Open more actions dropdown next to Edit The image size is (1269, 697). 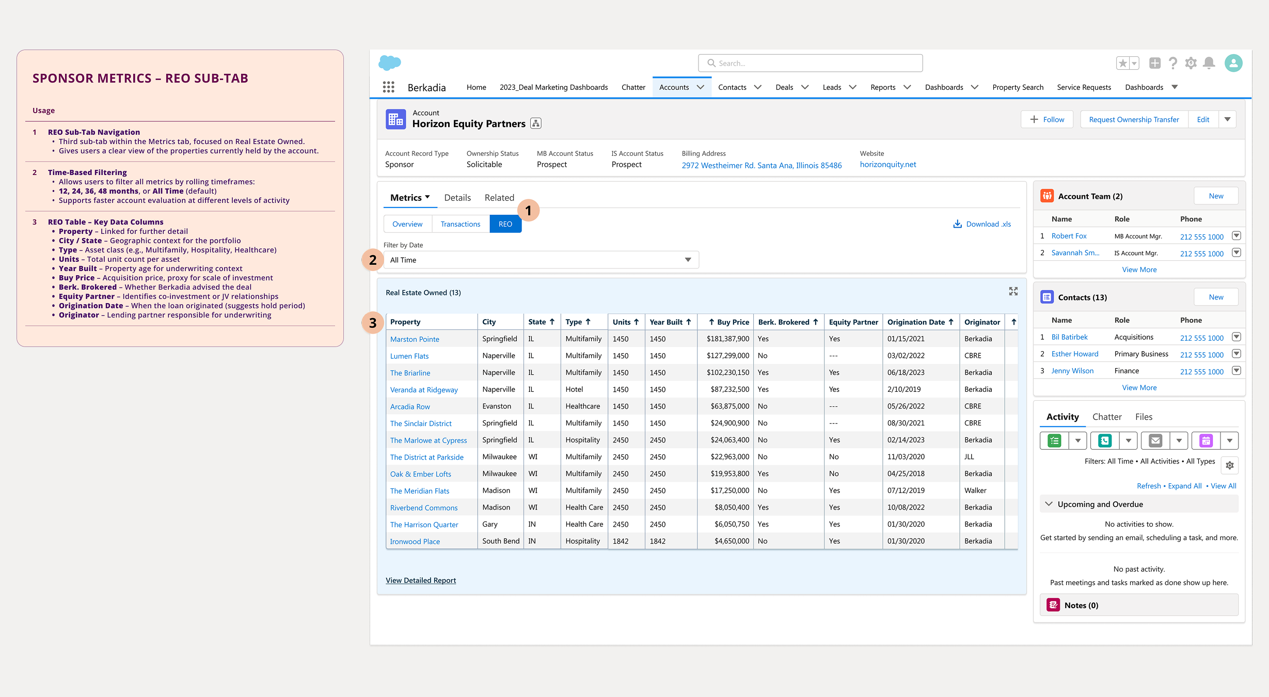click(x=1227, y=119)
